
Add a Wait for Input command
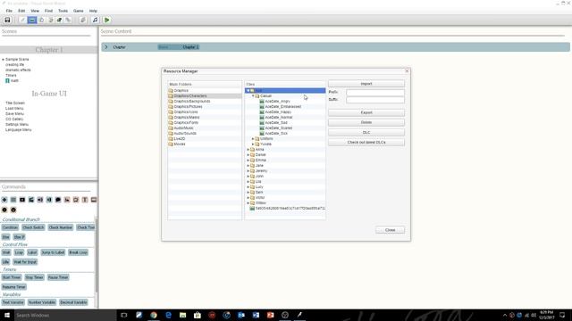coord(25,262)
